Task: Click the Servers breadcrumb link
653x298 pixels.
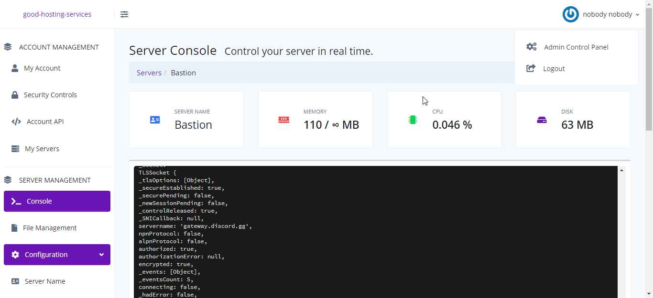Action: pyautogui.click(x=149, y=73)
